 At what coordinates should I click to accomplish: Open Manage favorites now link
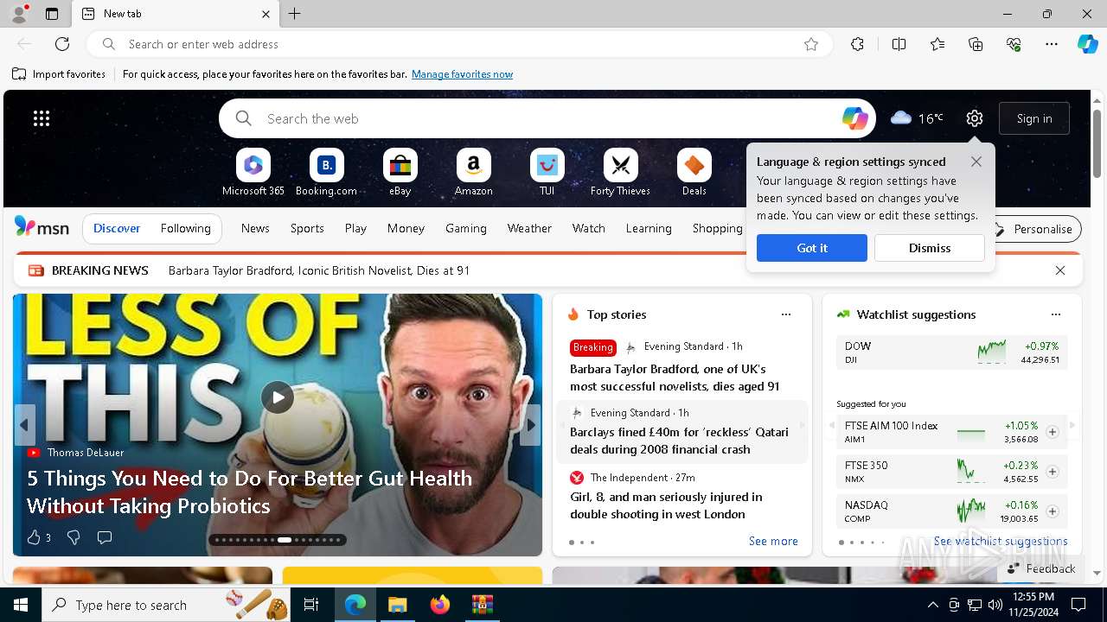click(462, 74)
